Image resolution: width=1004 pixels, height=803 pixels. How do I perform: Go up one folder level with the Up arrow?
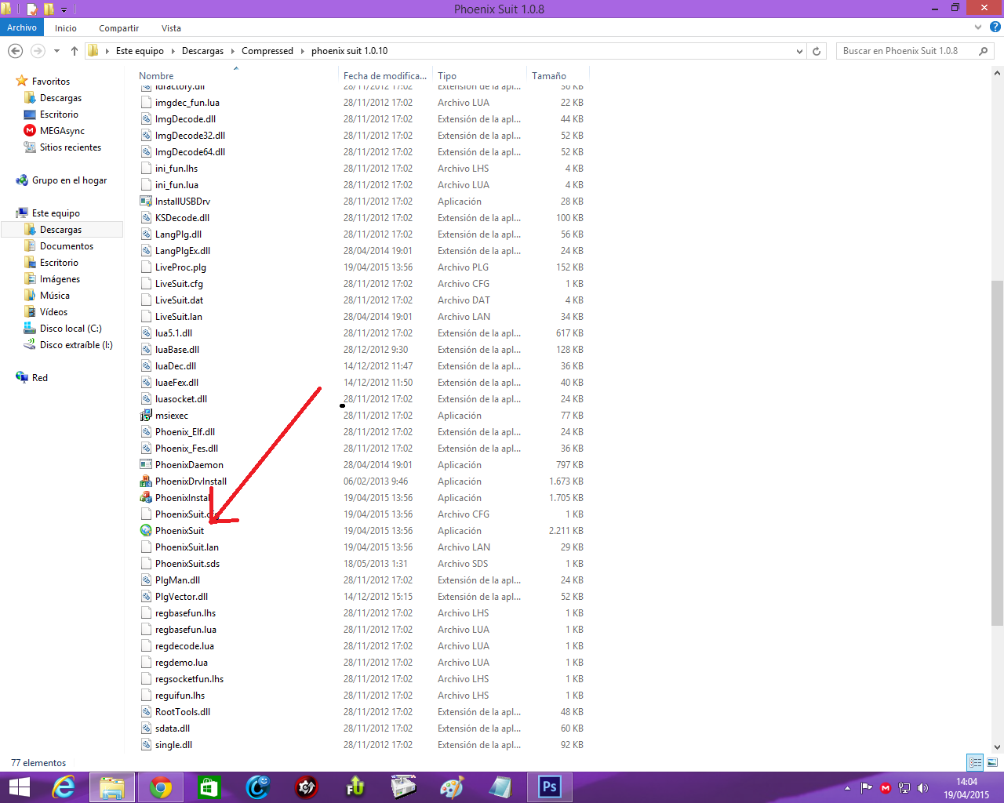click(75, 51)
